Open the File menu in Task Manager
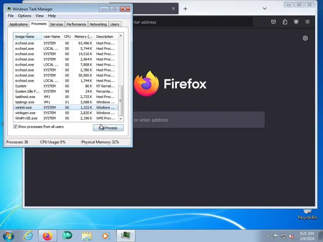Screen dimensions: 323x242 point(11,16)
